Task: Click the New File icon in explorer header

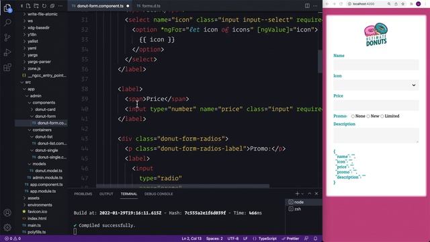Action: click(28, 6)
